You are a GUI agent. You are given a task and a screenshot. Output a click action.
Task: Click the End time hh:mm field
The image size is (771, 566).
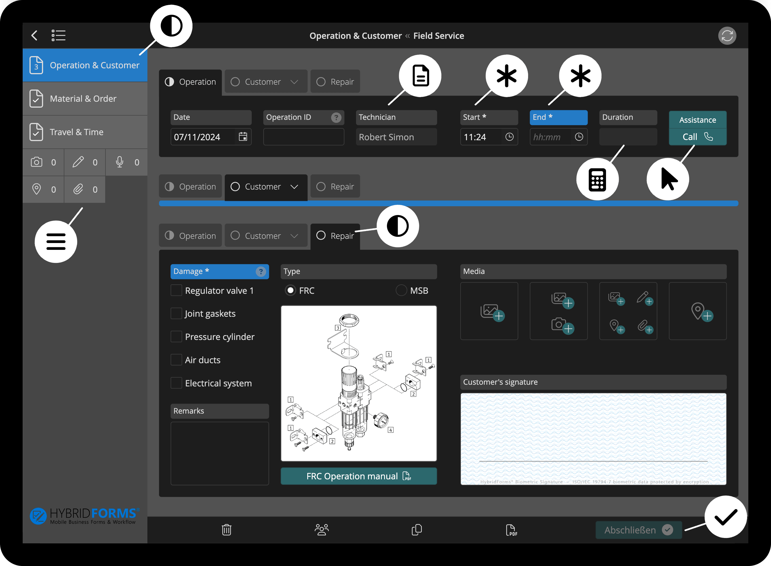click(x=558, y=137)
